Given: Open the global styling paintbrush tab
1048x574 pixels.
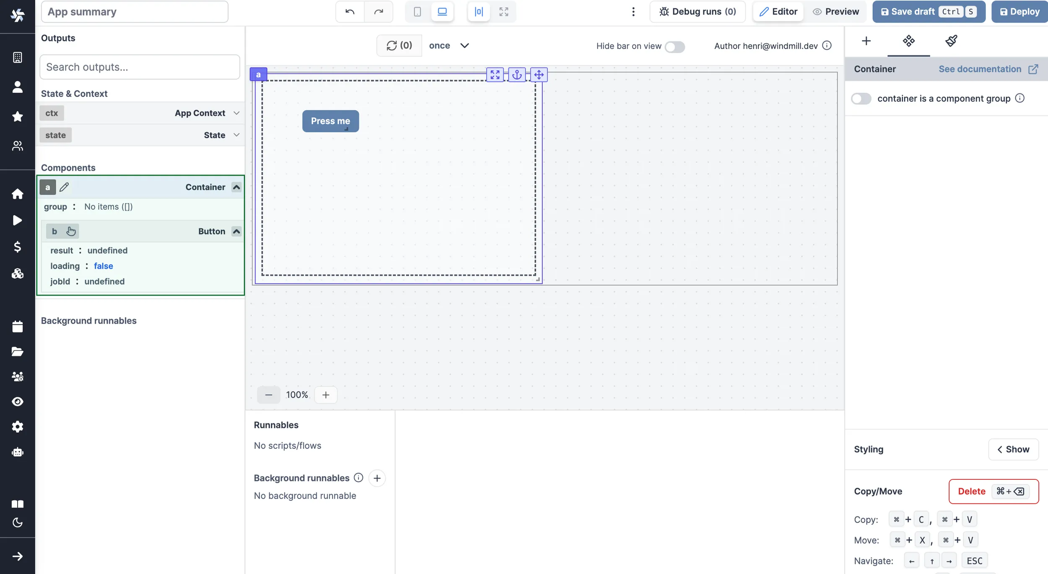Looking at the screenshot, I should (951, 41).
